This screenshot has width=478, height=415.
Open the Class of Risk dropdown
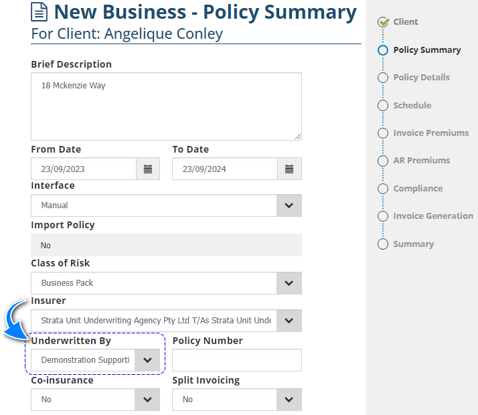(x=289, y=283)
